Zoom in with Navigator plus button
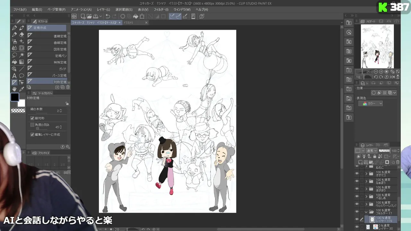This screenshot has width=411, height=231. tap(381, 72)
